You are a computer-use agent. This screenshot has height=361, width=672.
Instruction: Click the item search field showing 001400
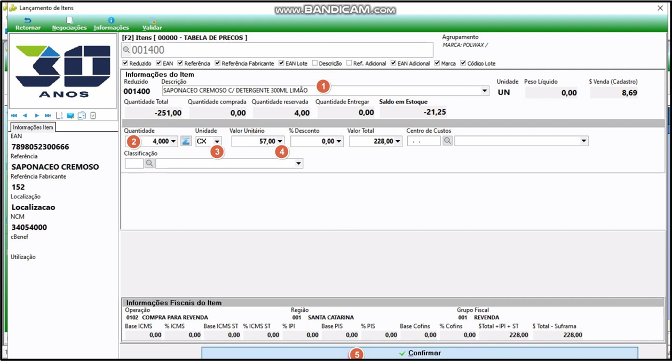click(278, 50)
